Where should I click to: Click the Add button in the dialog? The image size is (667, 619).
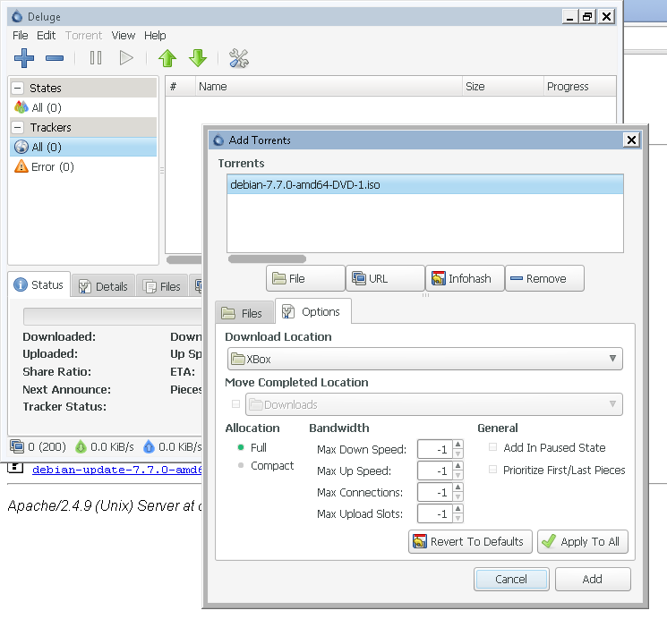593,579
